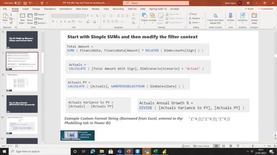Open the Shape Effects dropdown
The height and width of the screenshot is (155, 277).
pyautogui.click(x=175, y=22)
